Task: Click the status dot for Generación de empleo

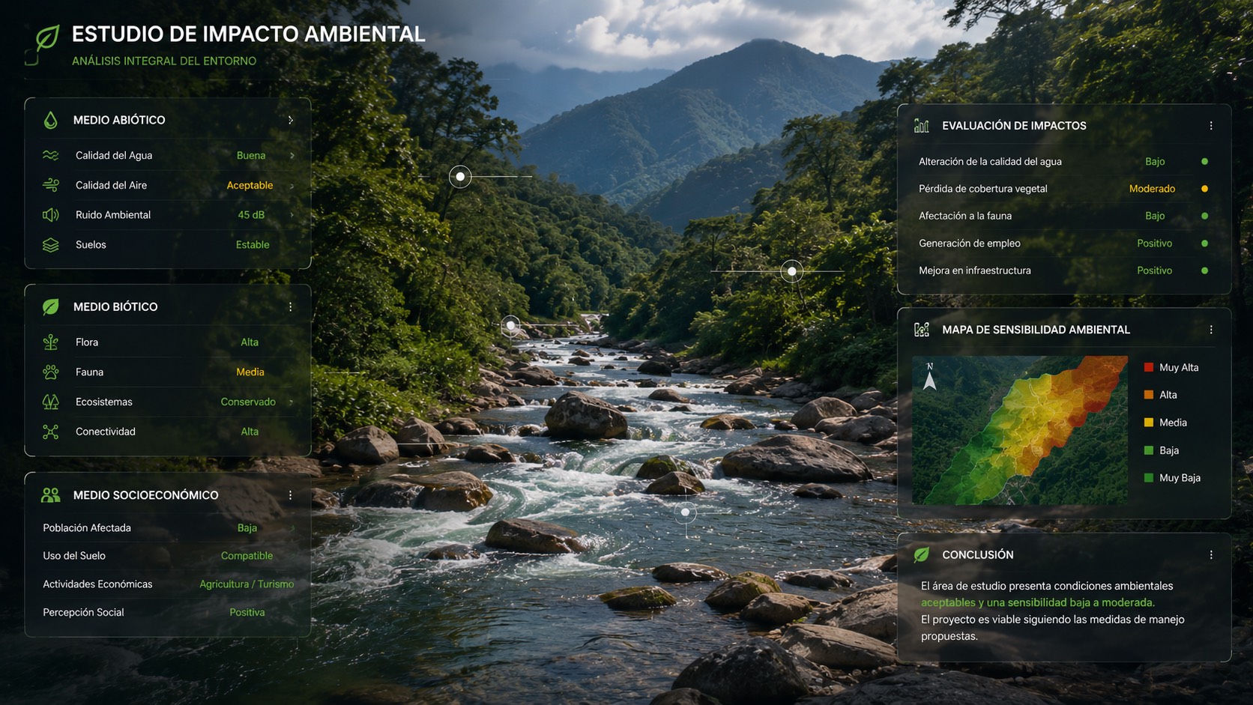Action: [1204, 243]
